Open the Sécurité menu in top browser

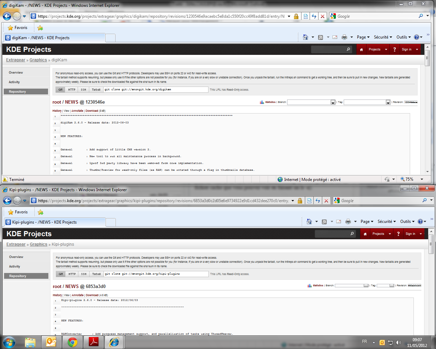[383, 37]
